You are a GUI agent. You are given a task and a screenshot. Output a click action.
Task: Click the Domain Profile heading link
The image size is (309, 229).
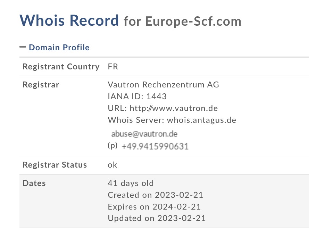(59, 48)
